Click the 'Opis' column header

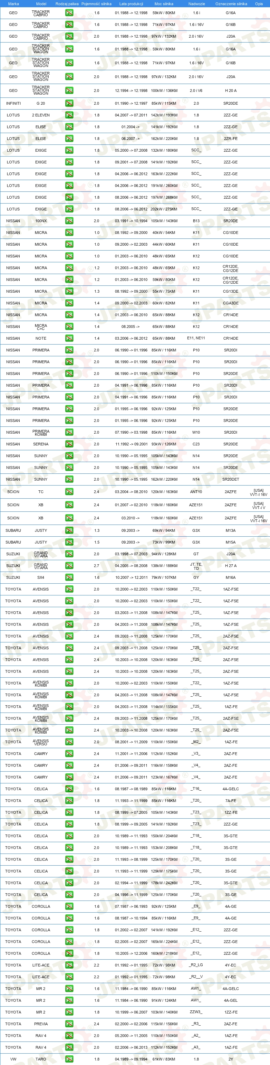(259, 4)
